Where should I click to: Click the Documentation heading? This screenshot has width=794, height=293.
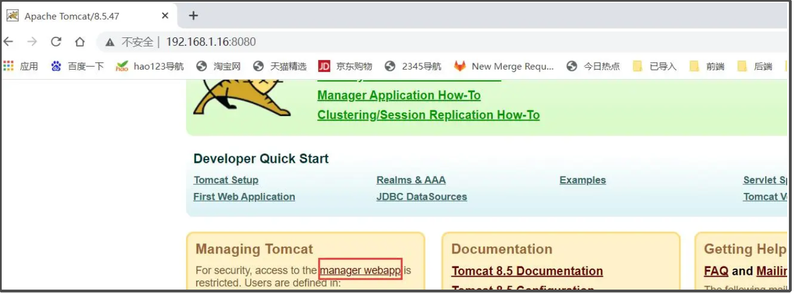(x=502, y=249)
